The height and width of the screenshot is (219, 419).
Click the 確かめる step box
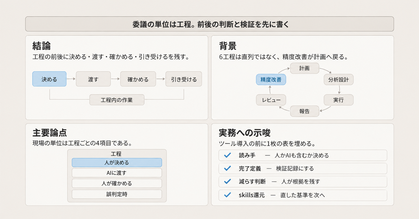138,79
